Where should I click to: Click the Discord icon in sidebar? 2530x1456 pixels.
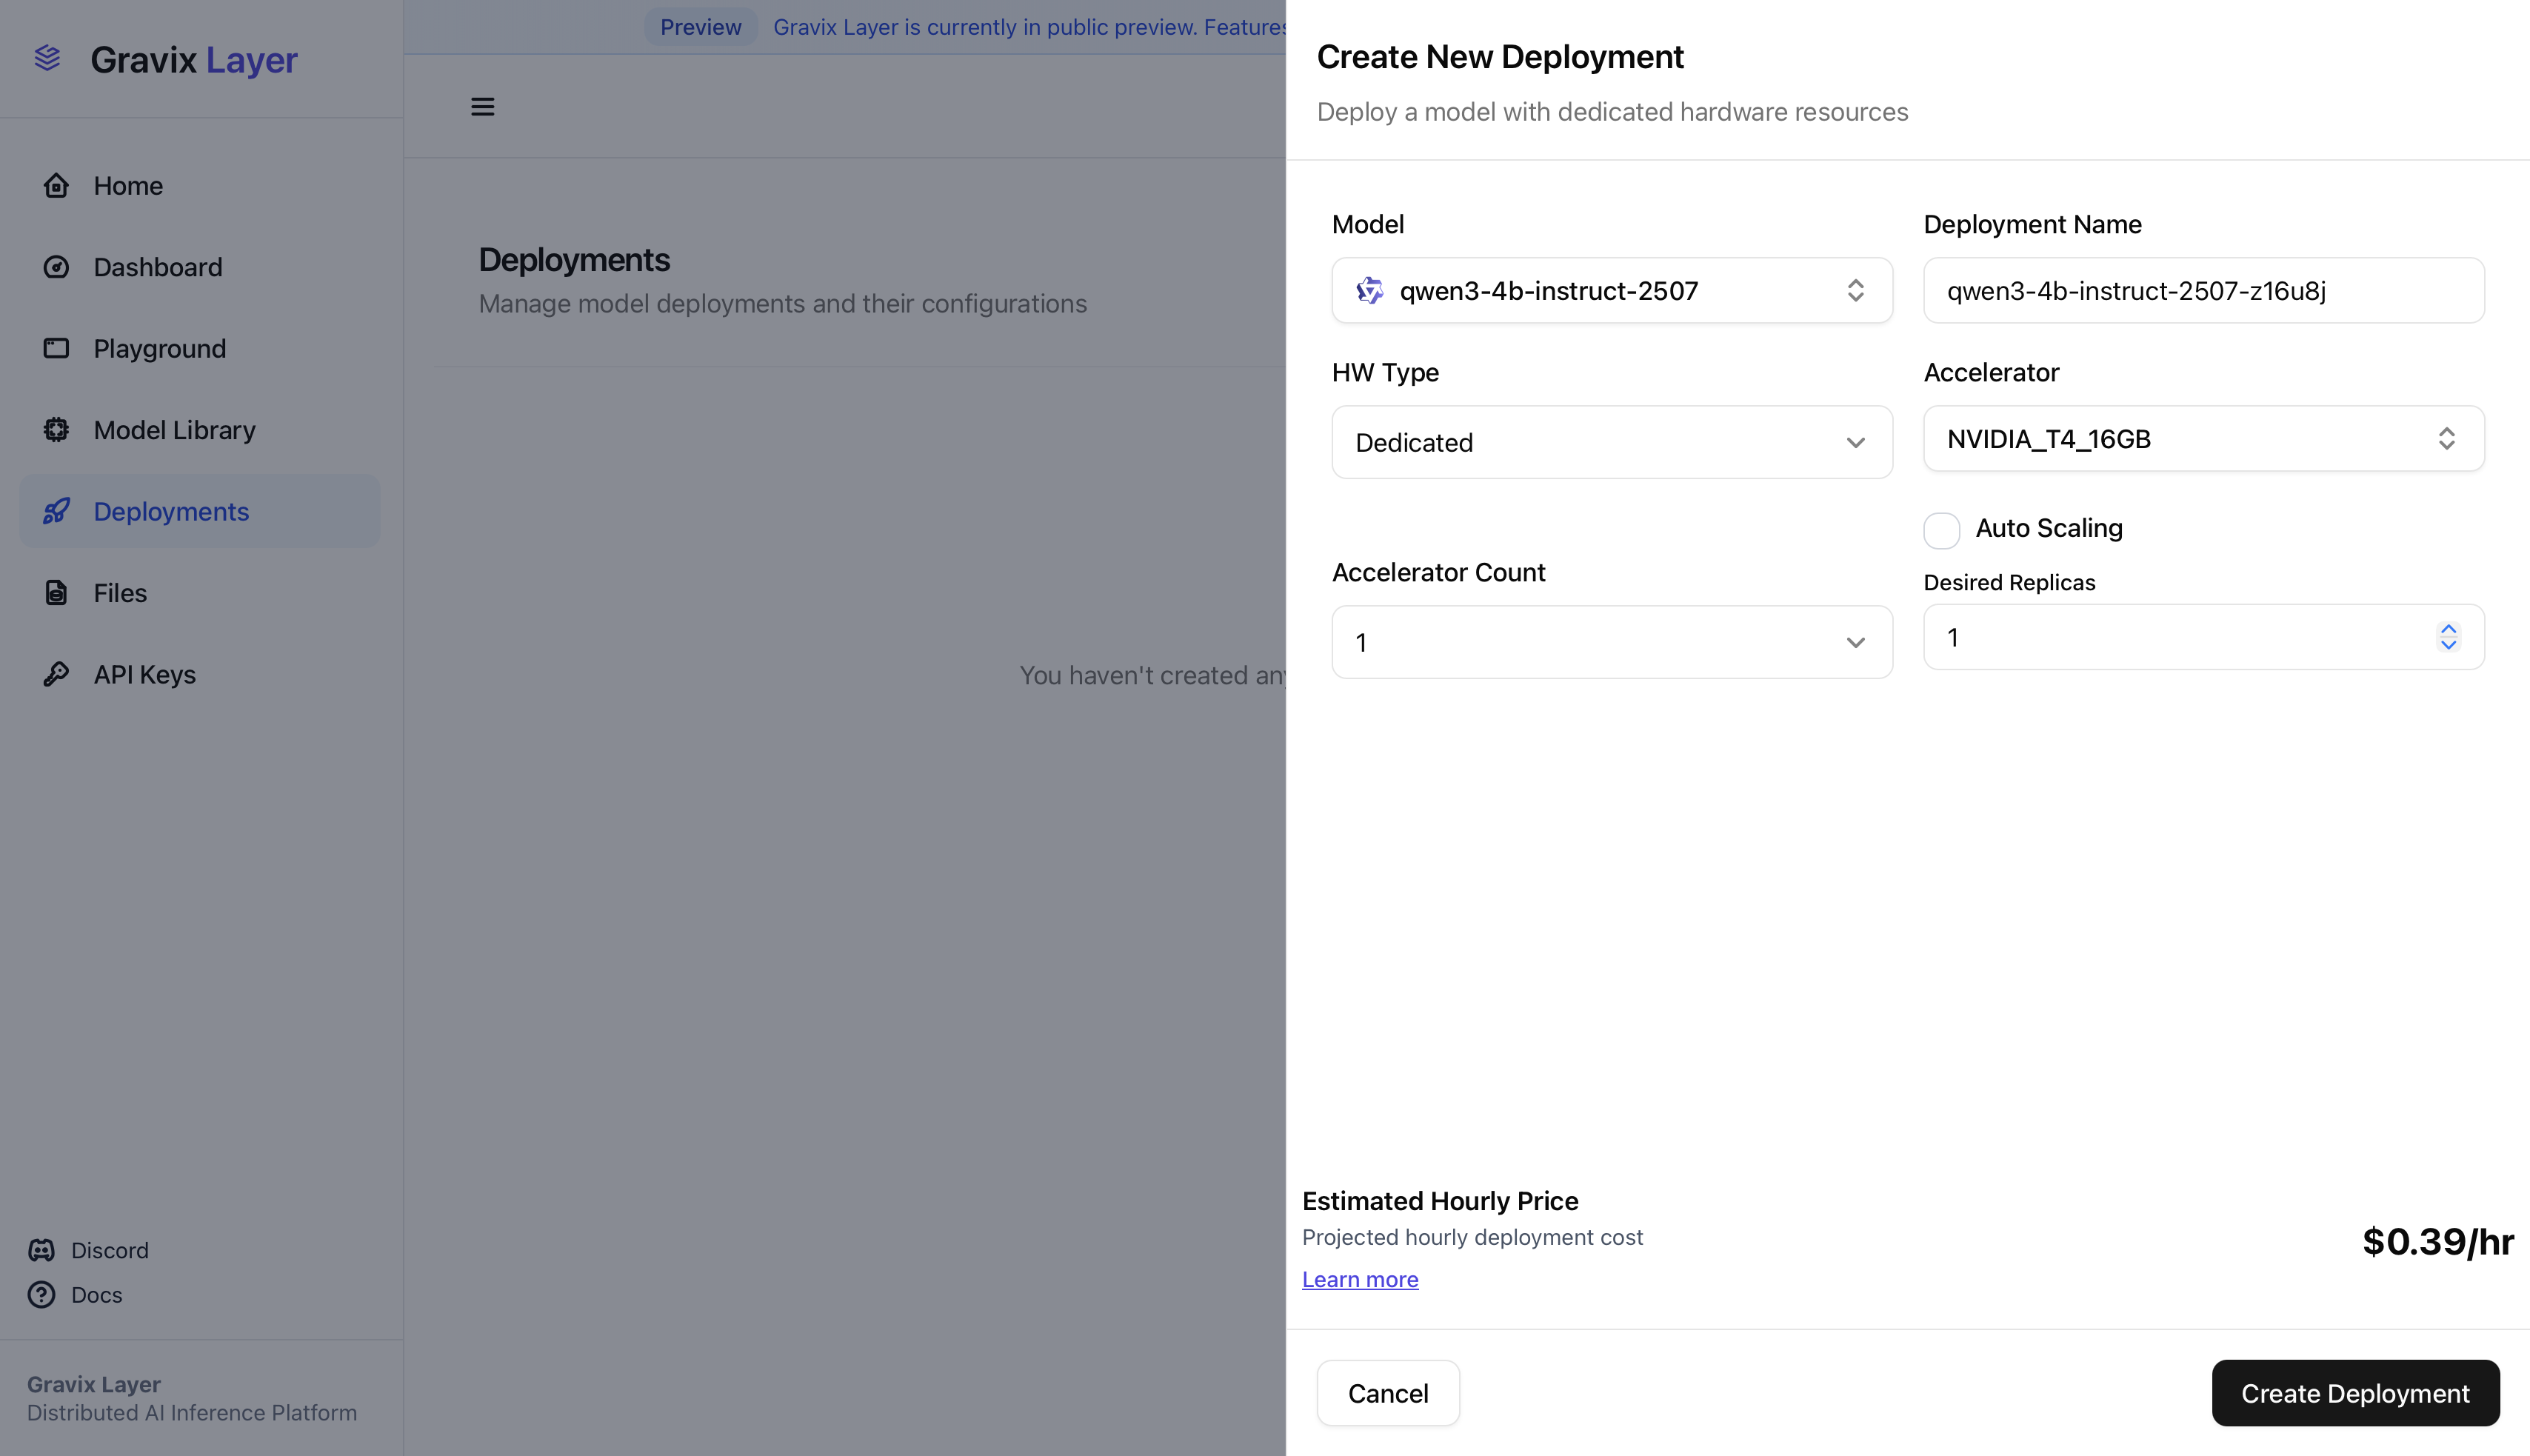(x=42, y=1250)
